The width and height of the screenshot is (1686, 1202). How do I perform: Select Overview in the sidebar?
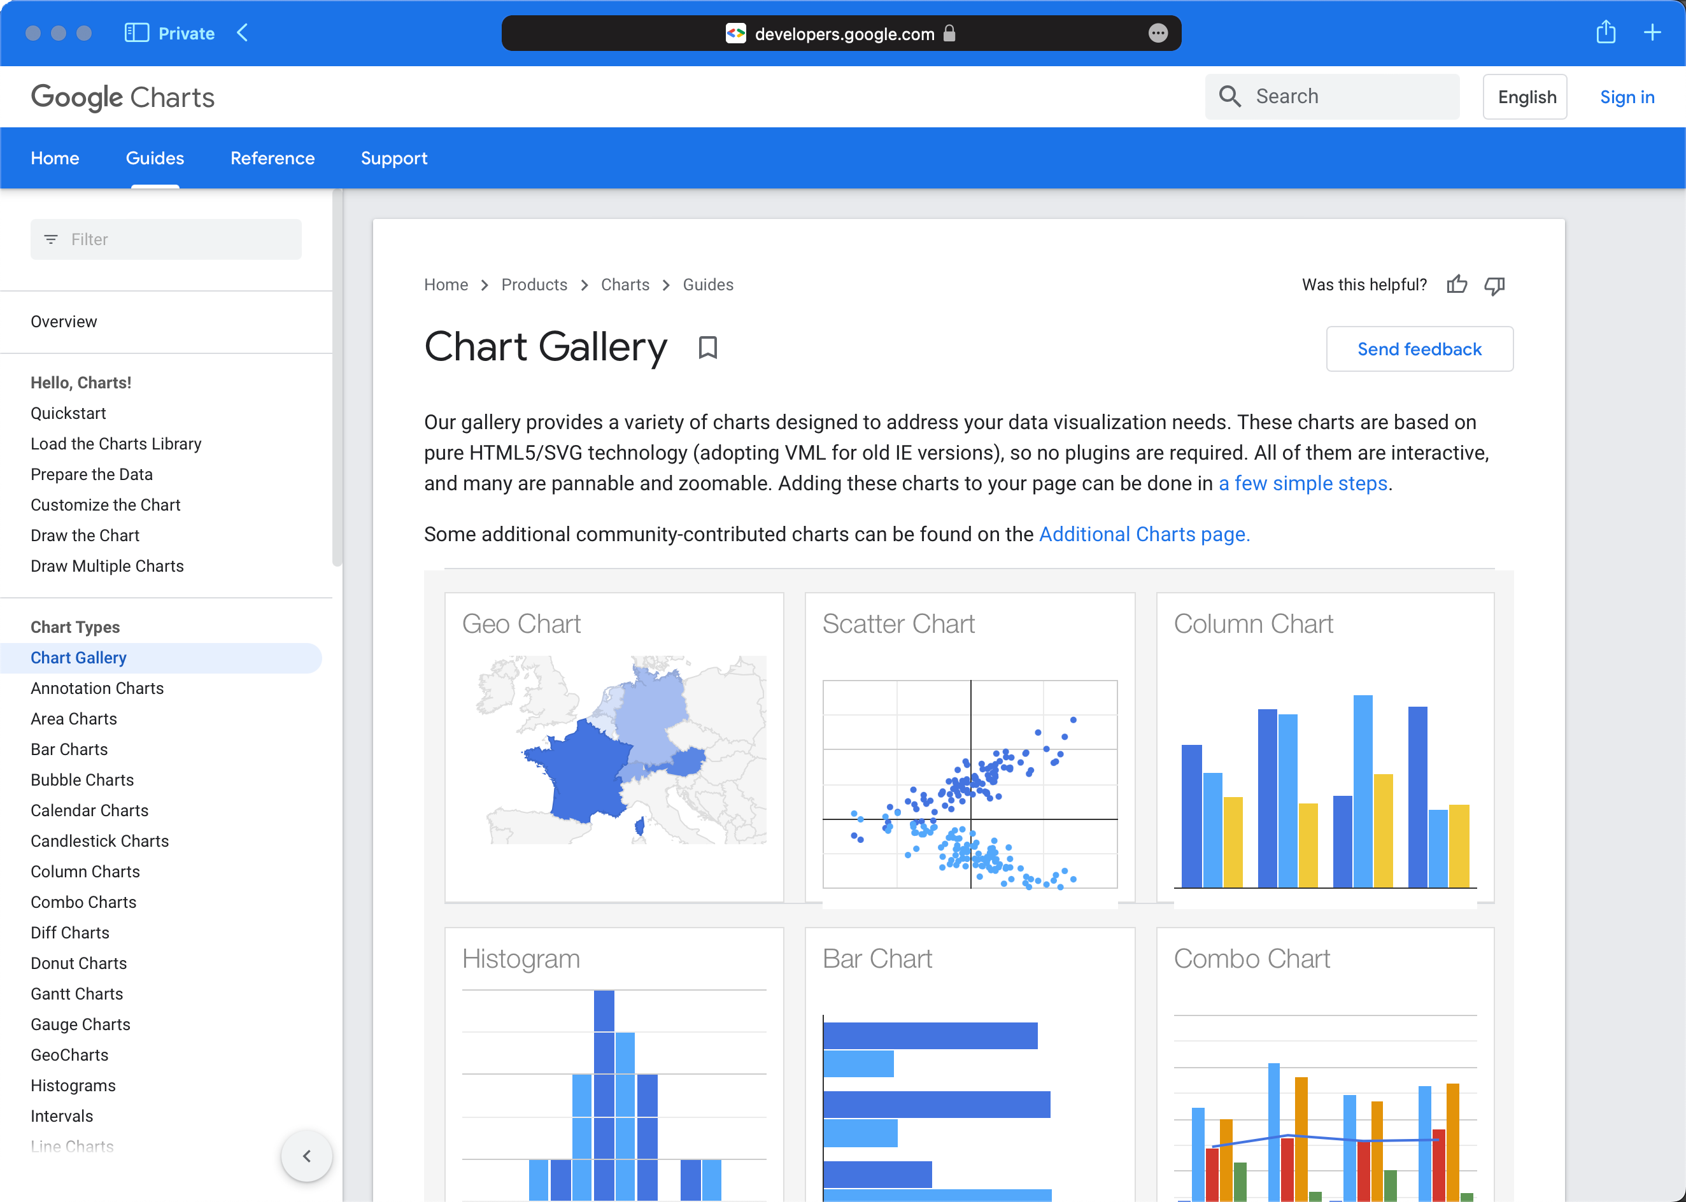(64, 322)
